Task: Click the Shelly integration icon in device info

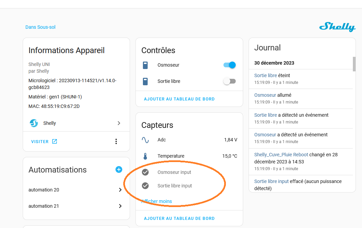Action: [34, 123]
